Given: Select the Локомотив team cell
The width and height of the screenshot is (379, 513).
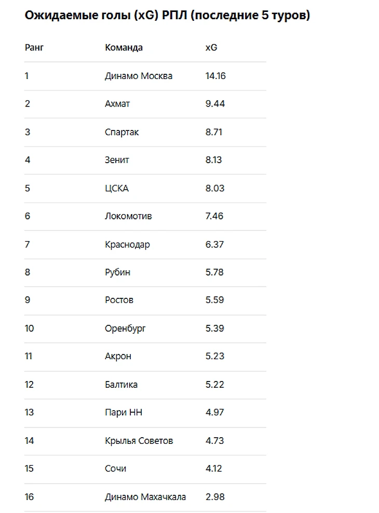Looking at the screenshot, I should (128, 216).
